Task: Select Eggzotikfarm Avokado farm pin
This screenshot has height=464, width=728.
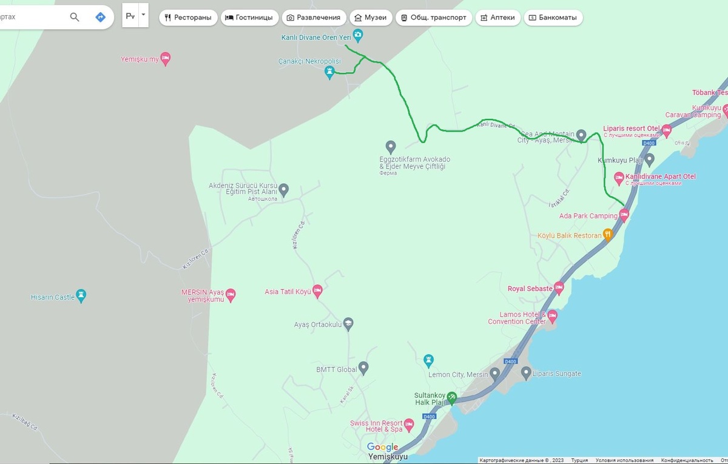Action: (391, 146)
